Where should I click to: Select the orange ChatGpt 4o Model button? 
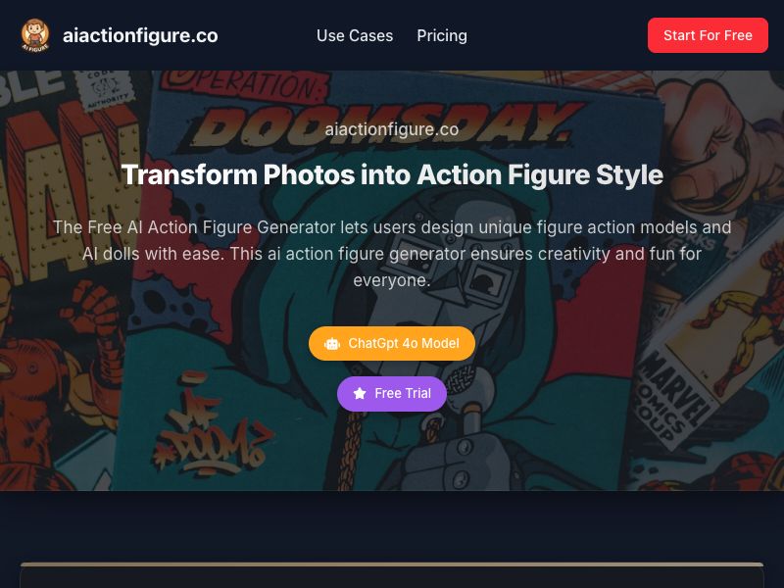(392, 344)
